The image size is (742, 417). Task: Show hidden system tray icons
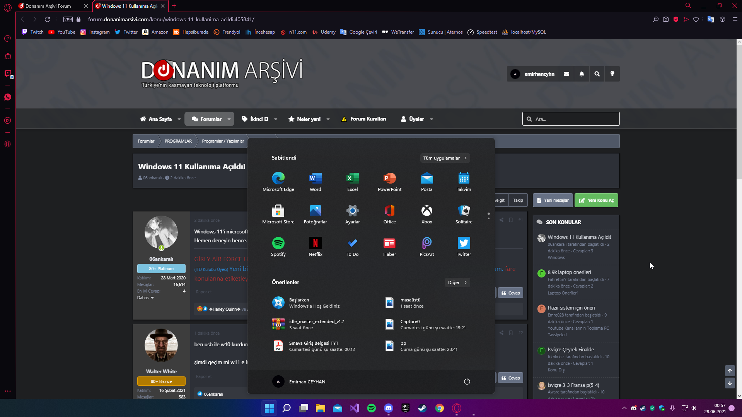pyautogui.click(x=624, y=408)
